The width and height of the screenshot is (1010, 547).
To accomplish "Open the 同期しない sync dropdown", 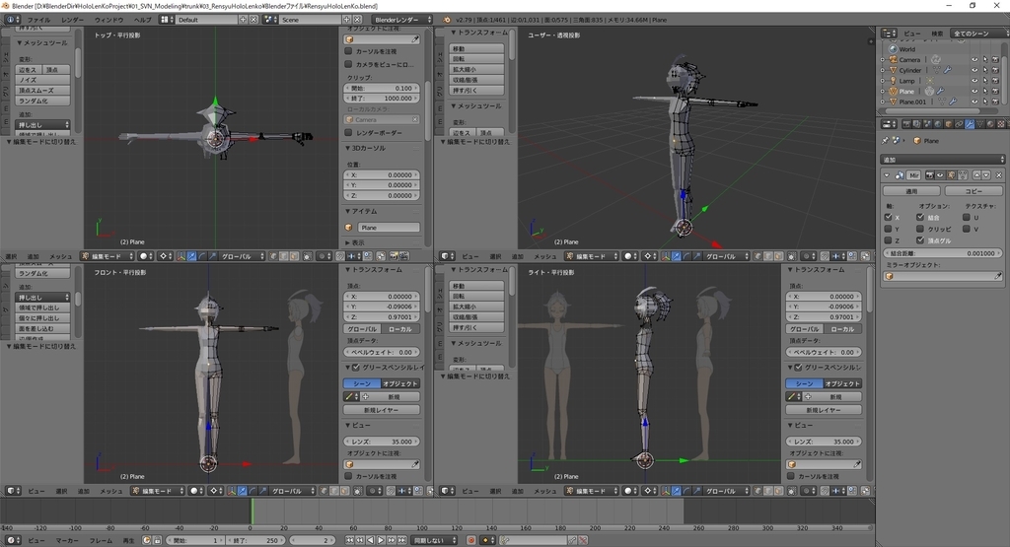I will [436, 540].
